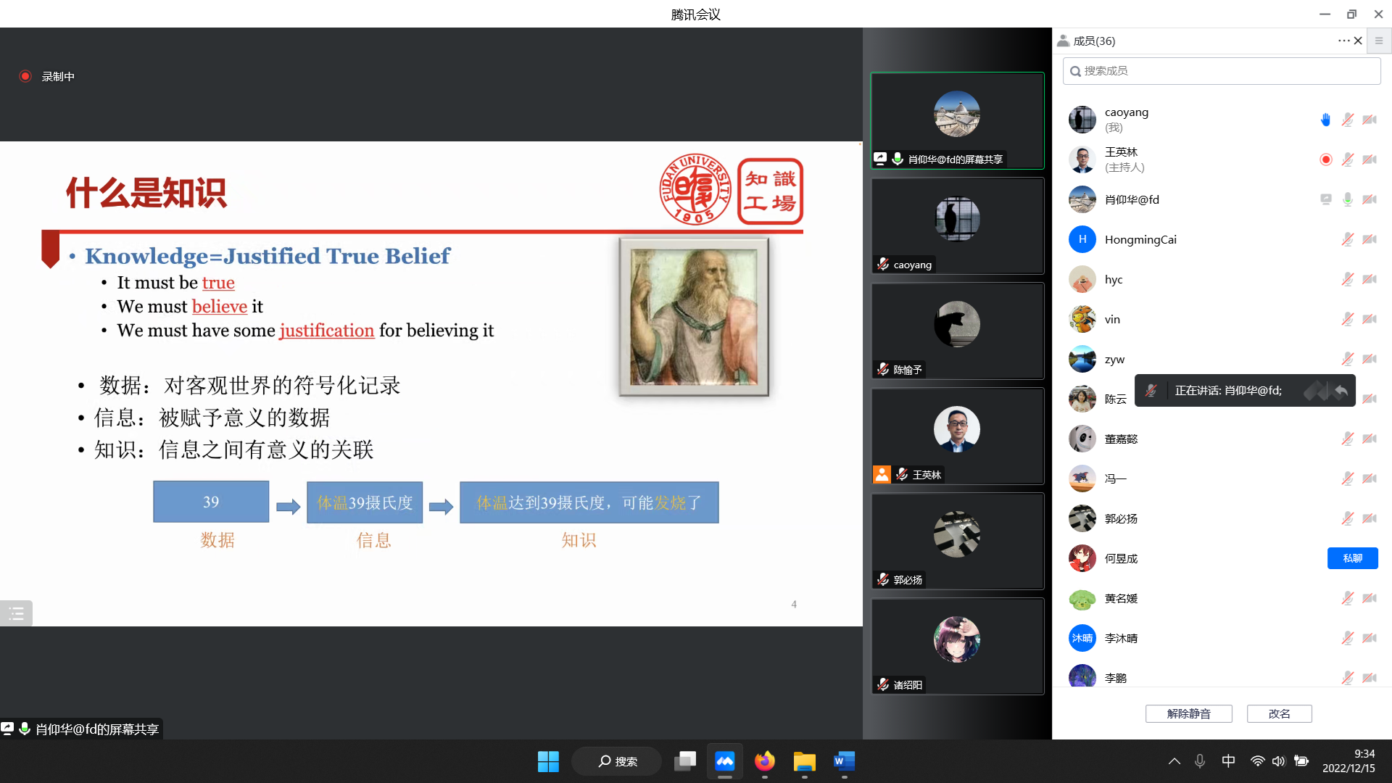1392x783 pixels.
Task: Click the sidebar menu icon at top right
Action: point(1379,41)
